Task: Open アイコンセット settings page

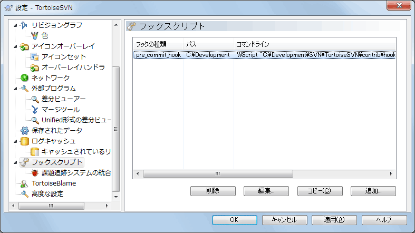Action: pyautogui.click(x=63, y=57)
